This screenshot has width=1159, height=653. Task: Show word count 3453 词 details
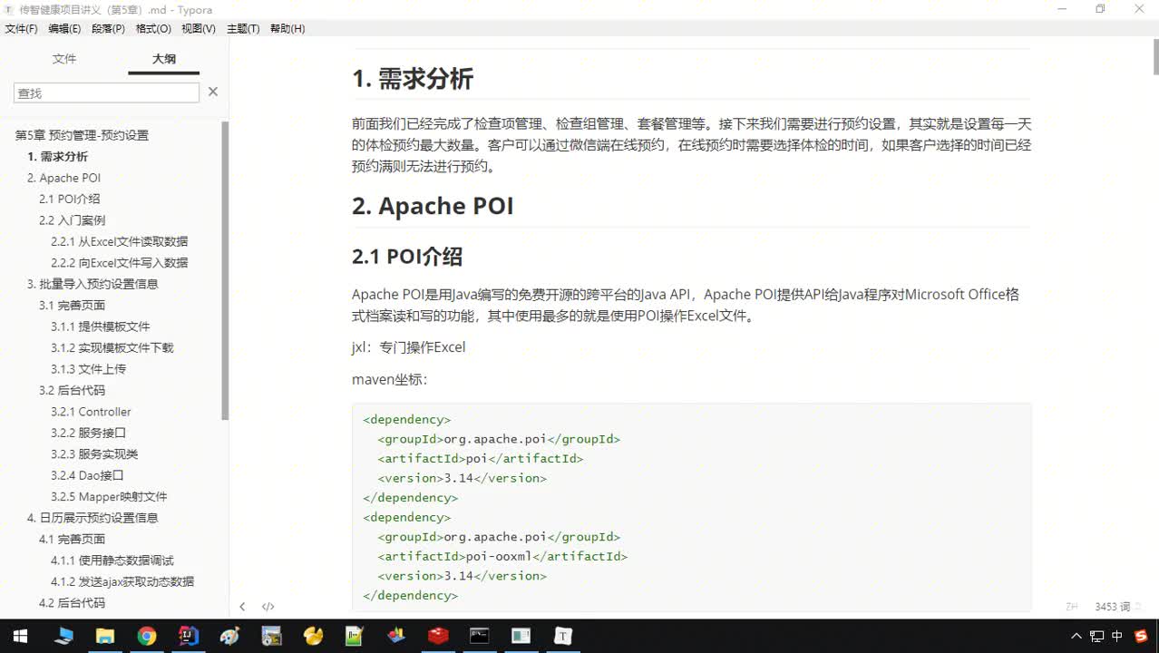tap(1113, 607)
